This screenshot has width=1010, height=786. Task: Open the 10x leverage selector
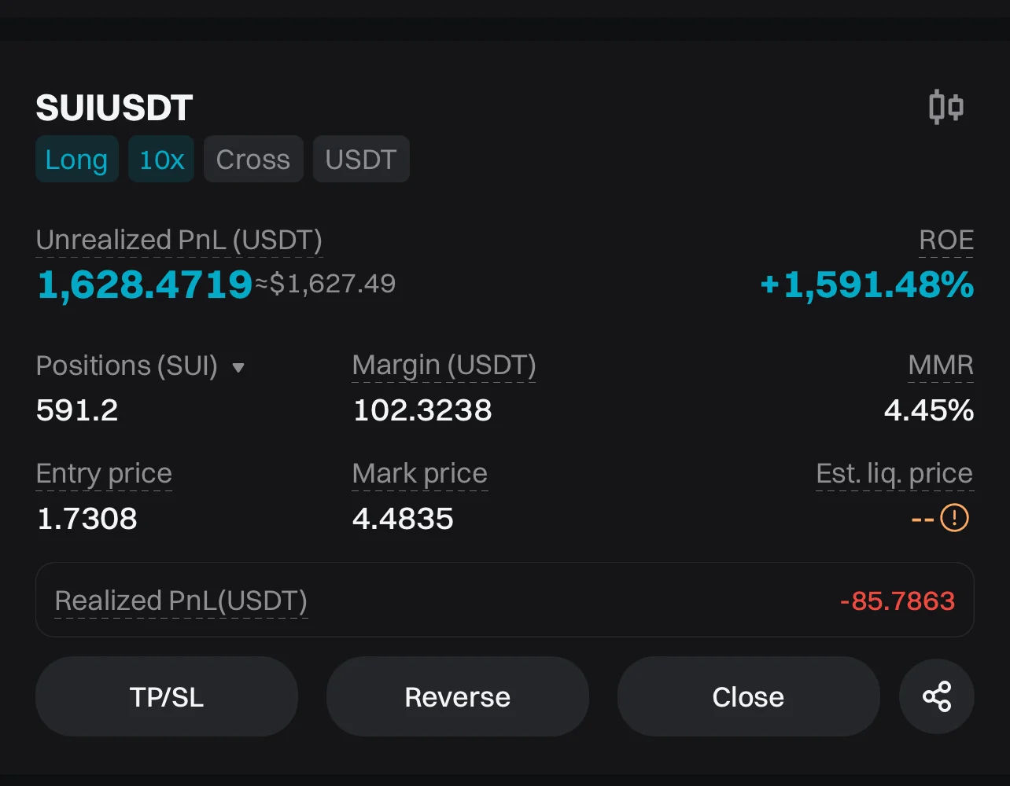161,160
